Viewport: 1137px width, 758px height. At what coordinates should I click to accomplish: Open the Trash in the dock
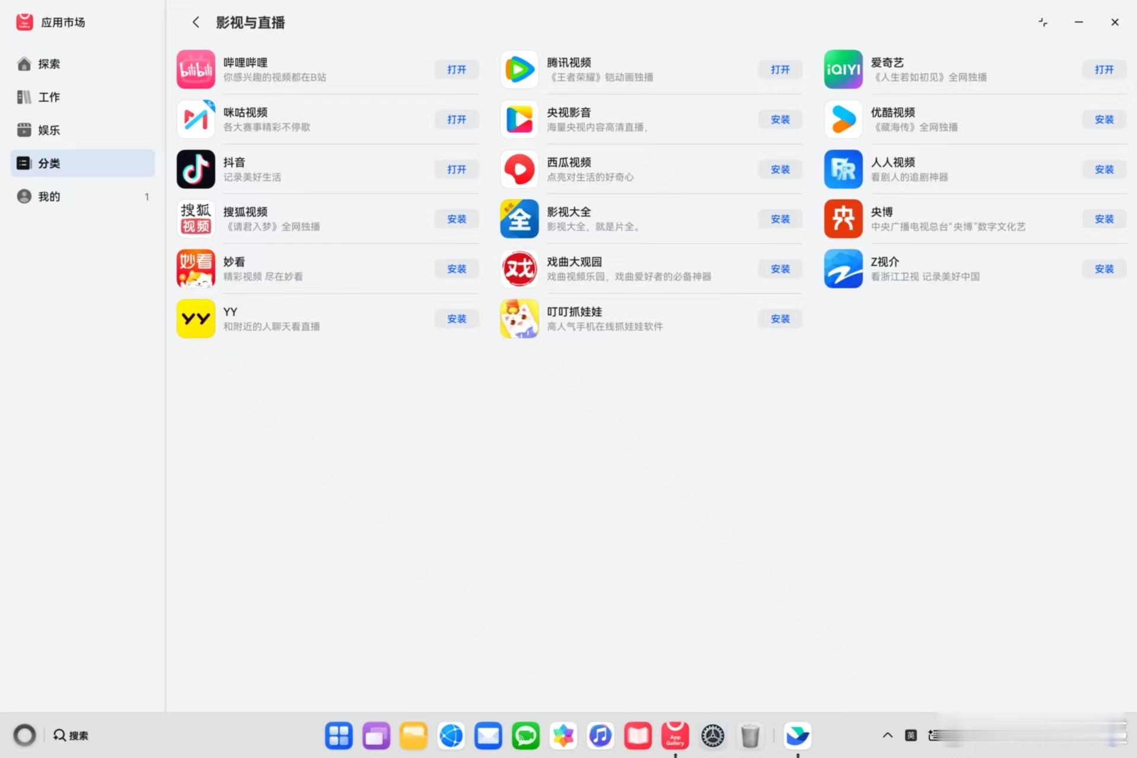750,735
